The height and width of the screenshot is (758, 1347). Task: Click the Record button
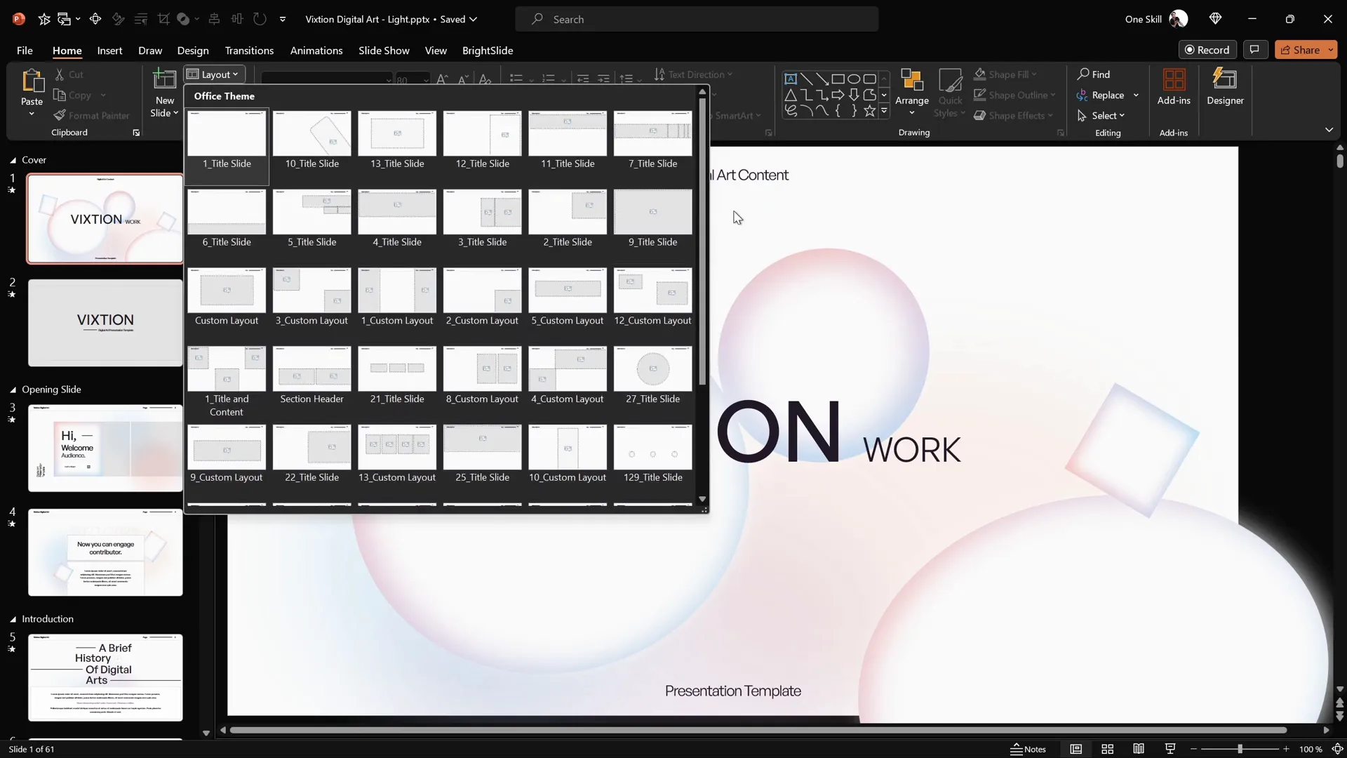[1207, 50]
